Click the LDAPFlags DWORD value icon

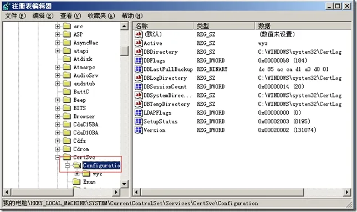(x=139, y=112)
